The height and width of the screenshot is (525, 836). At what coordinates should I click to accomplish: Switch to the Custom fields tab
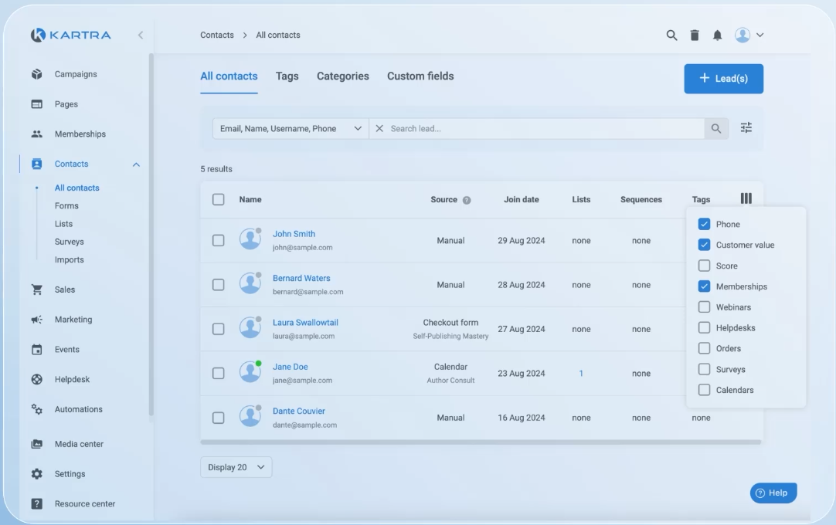click(x=420, y=76)
